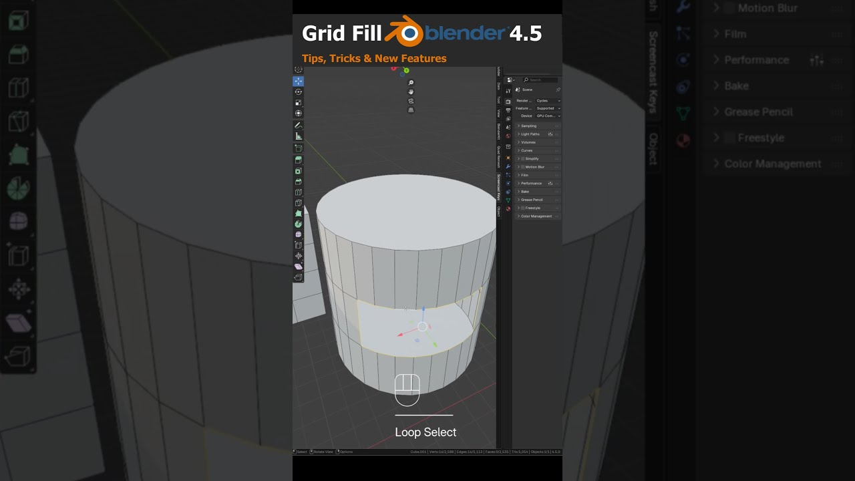The image size is (855, 481).
Task: Open the World properties tab icon
Action: pos(508,136)
